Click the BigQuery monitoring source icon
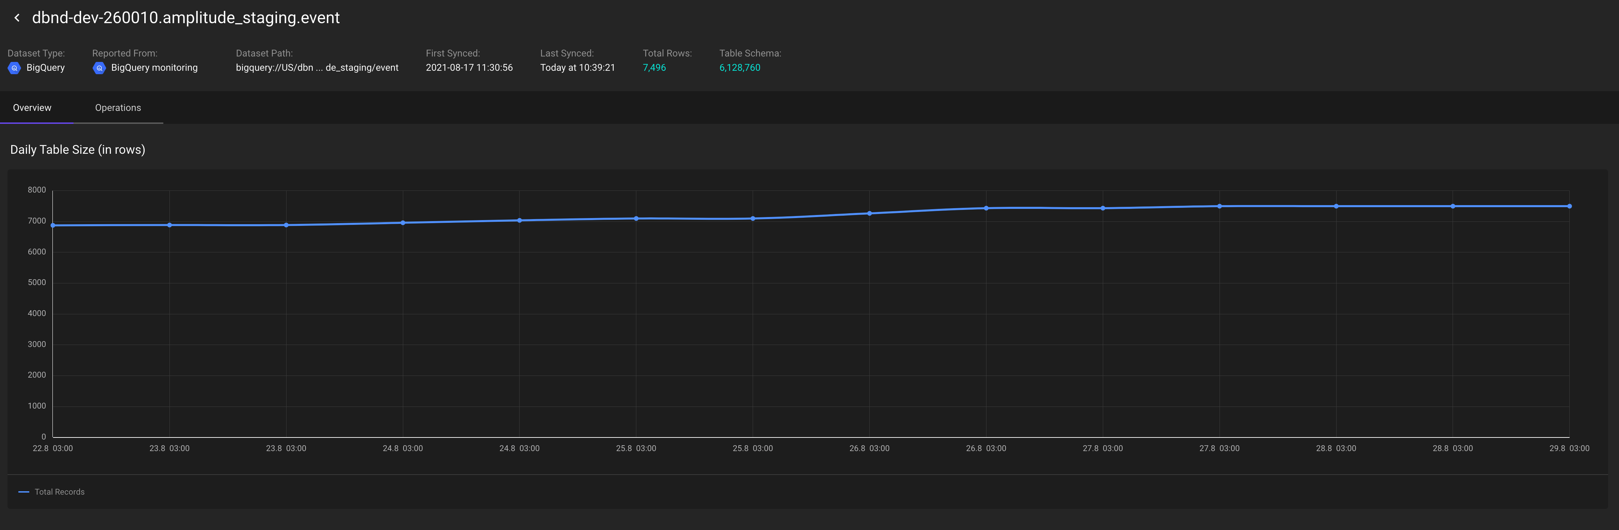Image resolution: width=1619 pixels, height=530 pixels. [99, 68]
